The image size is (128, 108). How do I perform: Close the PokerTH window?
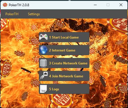pos(121,5)
